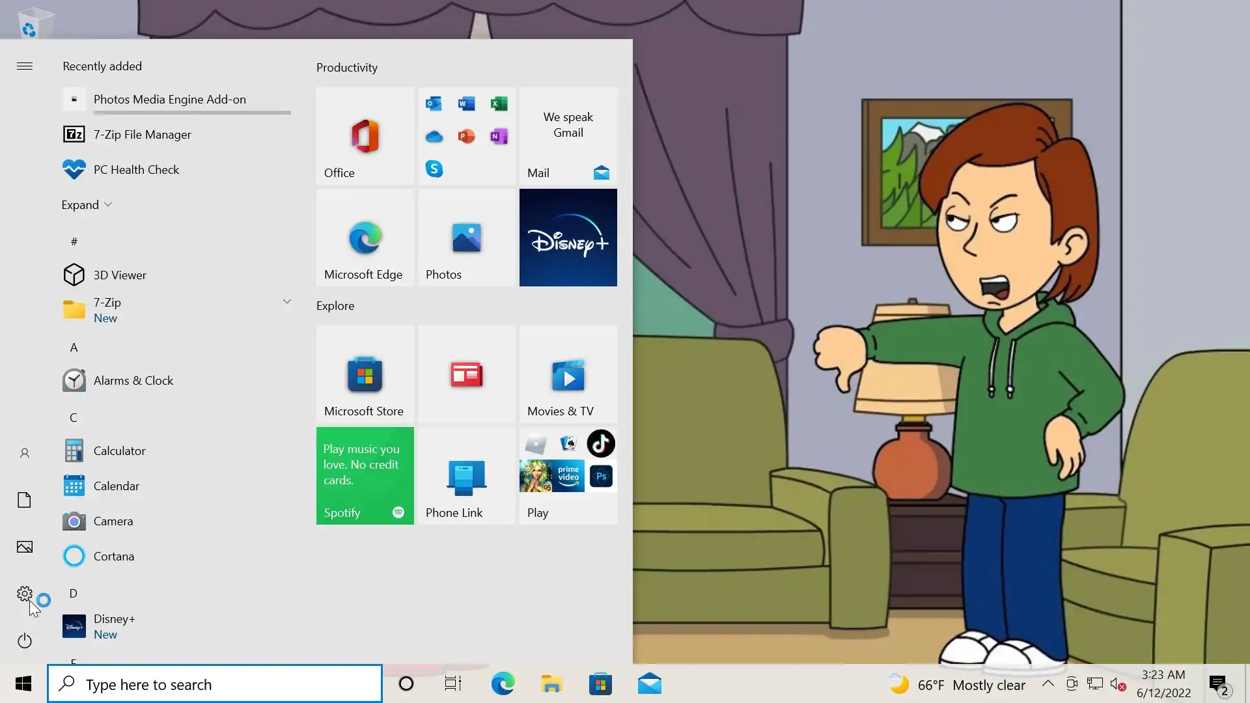The width and height of the screenshot is (1250, 703).
Task: Click the taskbar search box
Action: point(215,684)
